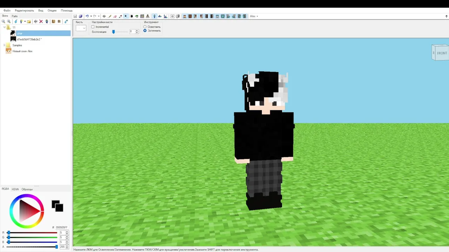The width and height of the screenshot is (449, 252).
Task: Click the Exposure value stepper arrows
Action: [137, 31]
